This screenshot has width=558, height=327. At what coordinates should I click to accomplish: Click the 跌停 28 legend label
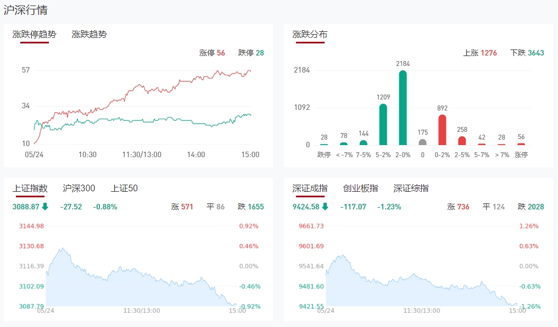[x=251, y=53]
